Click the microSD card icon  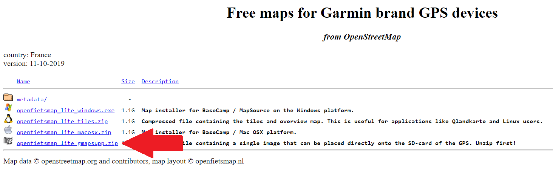[x=8, y=141]
